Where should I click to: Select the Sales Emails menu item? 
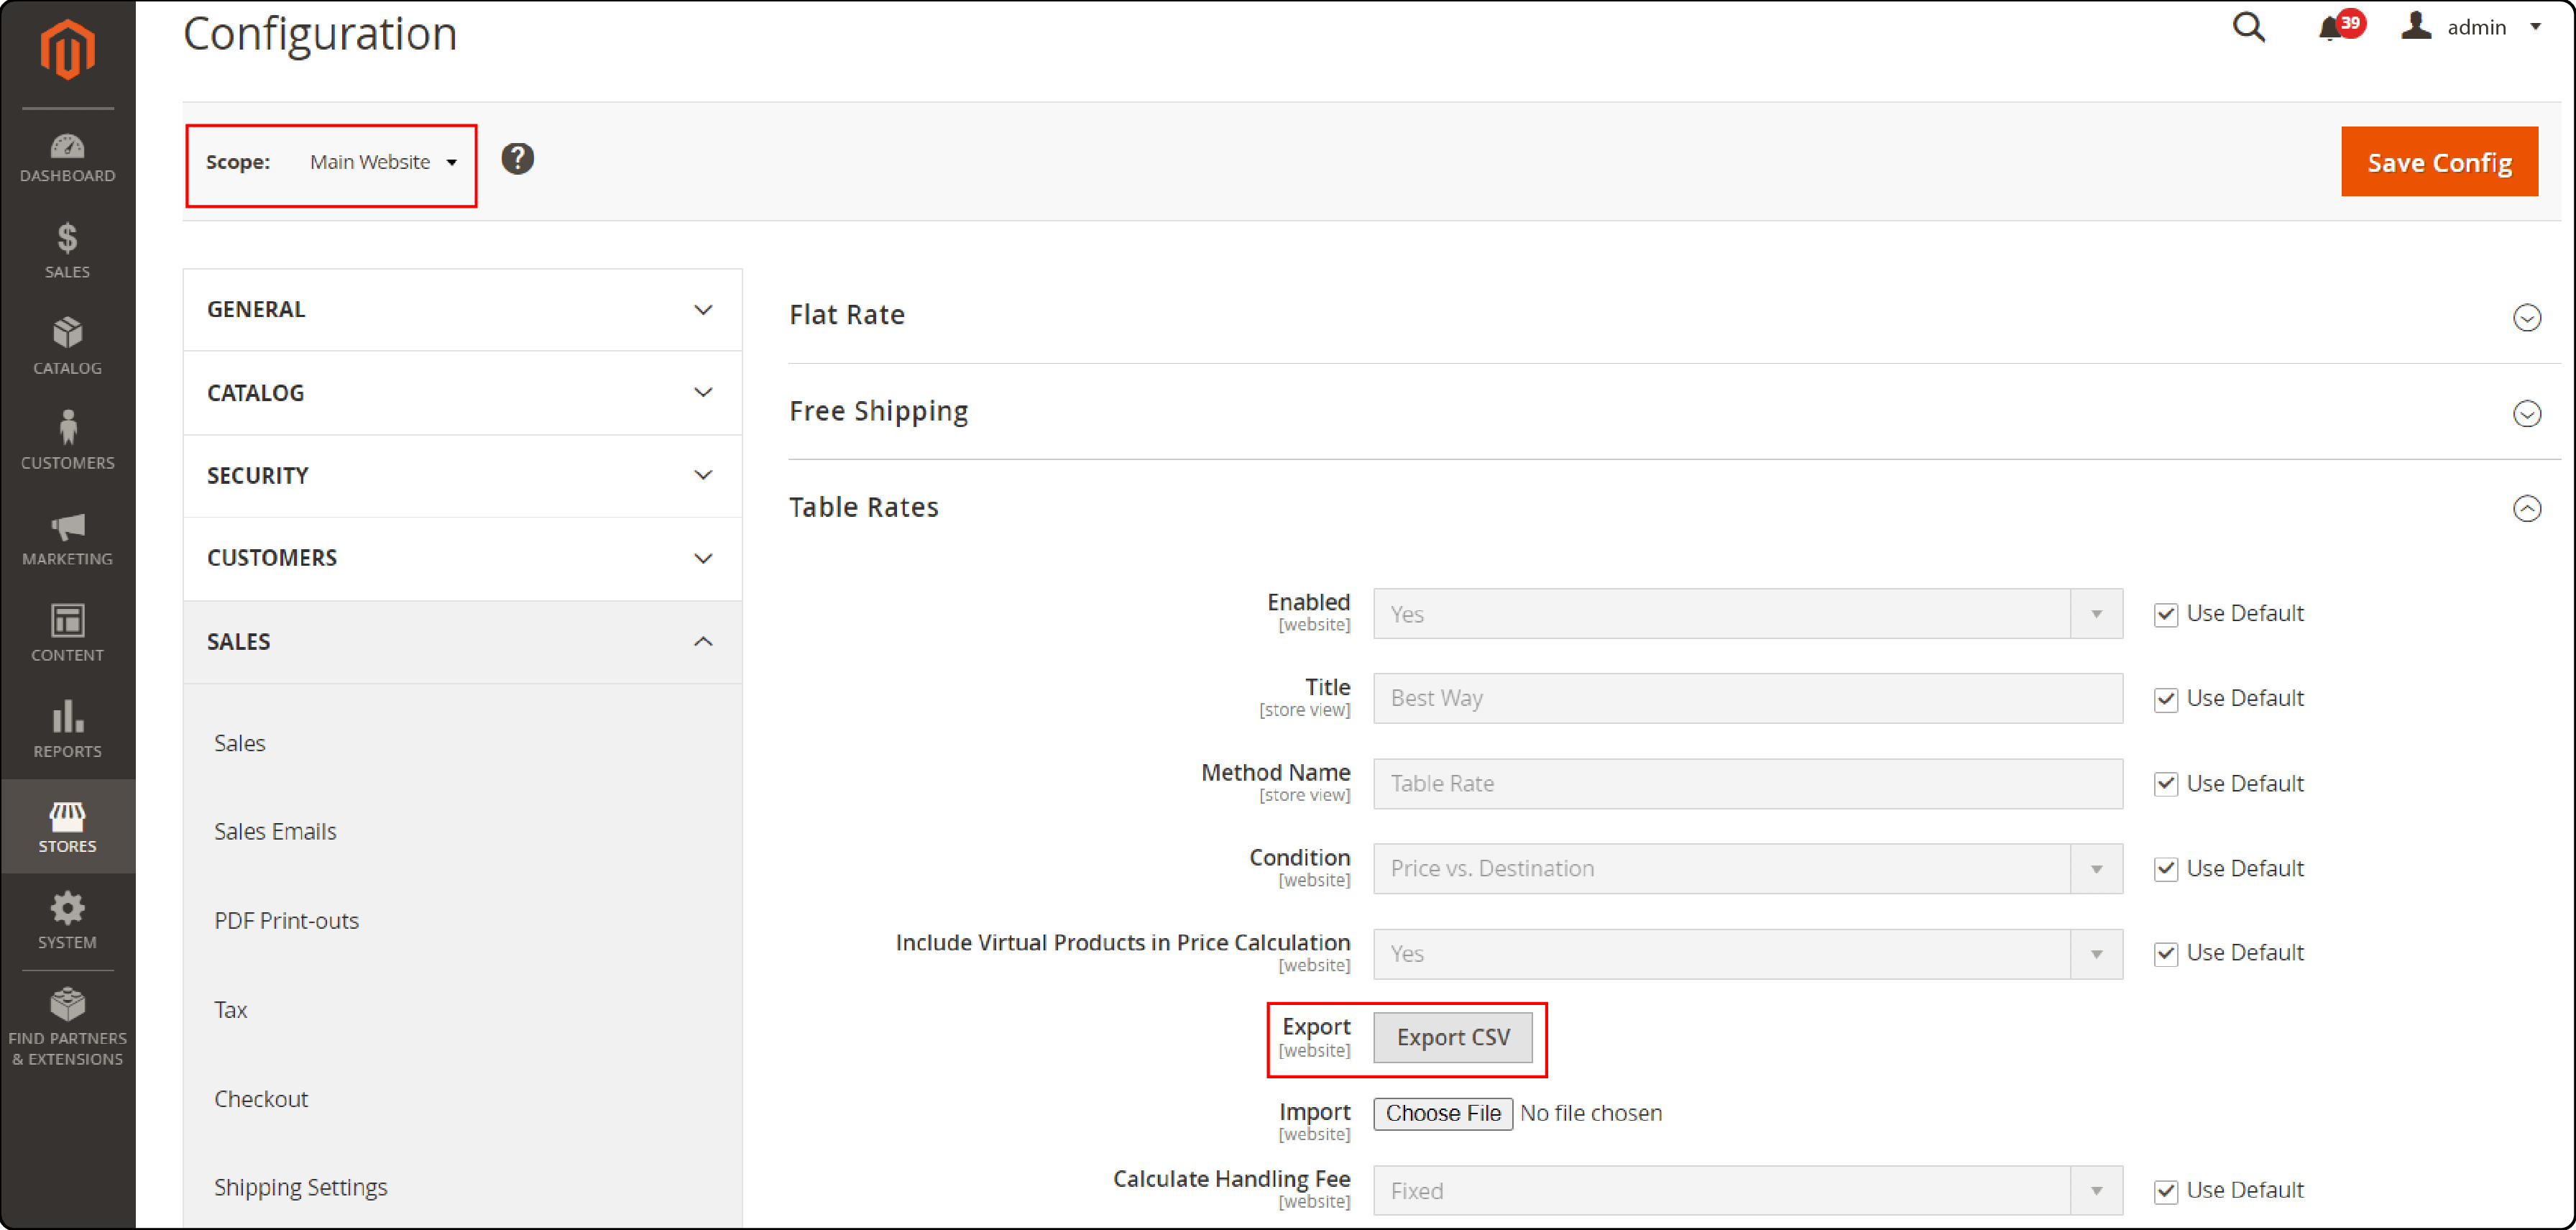[x=275, y=832]
